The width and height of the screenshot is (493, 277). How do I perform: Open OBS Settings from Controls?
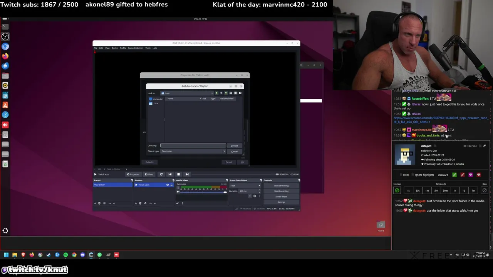point(281,202)
